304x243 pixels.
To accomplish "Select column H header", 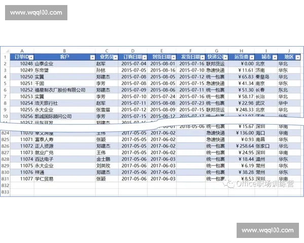I will tap(241, 51).
